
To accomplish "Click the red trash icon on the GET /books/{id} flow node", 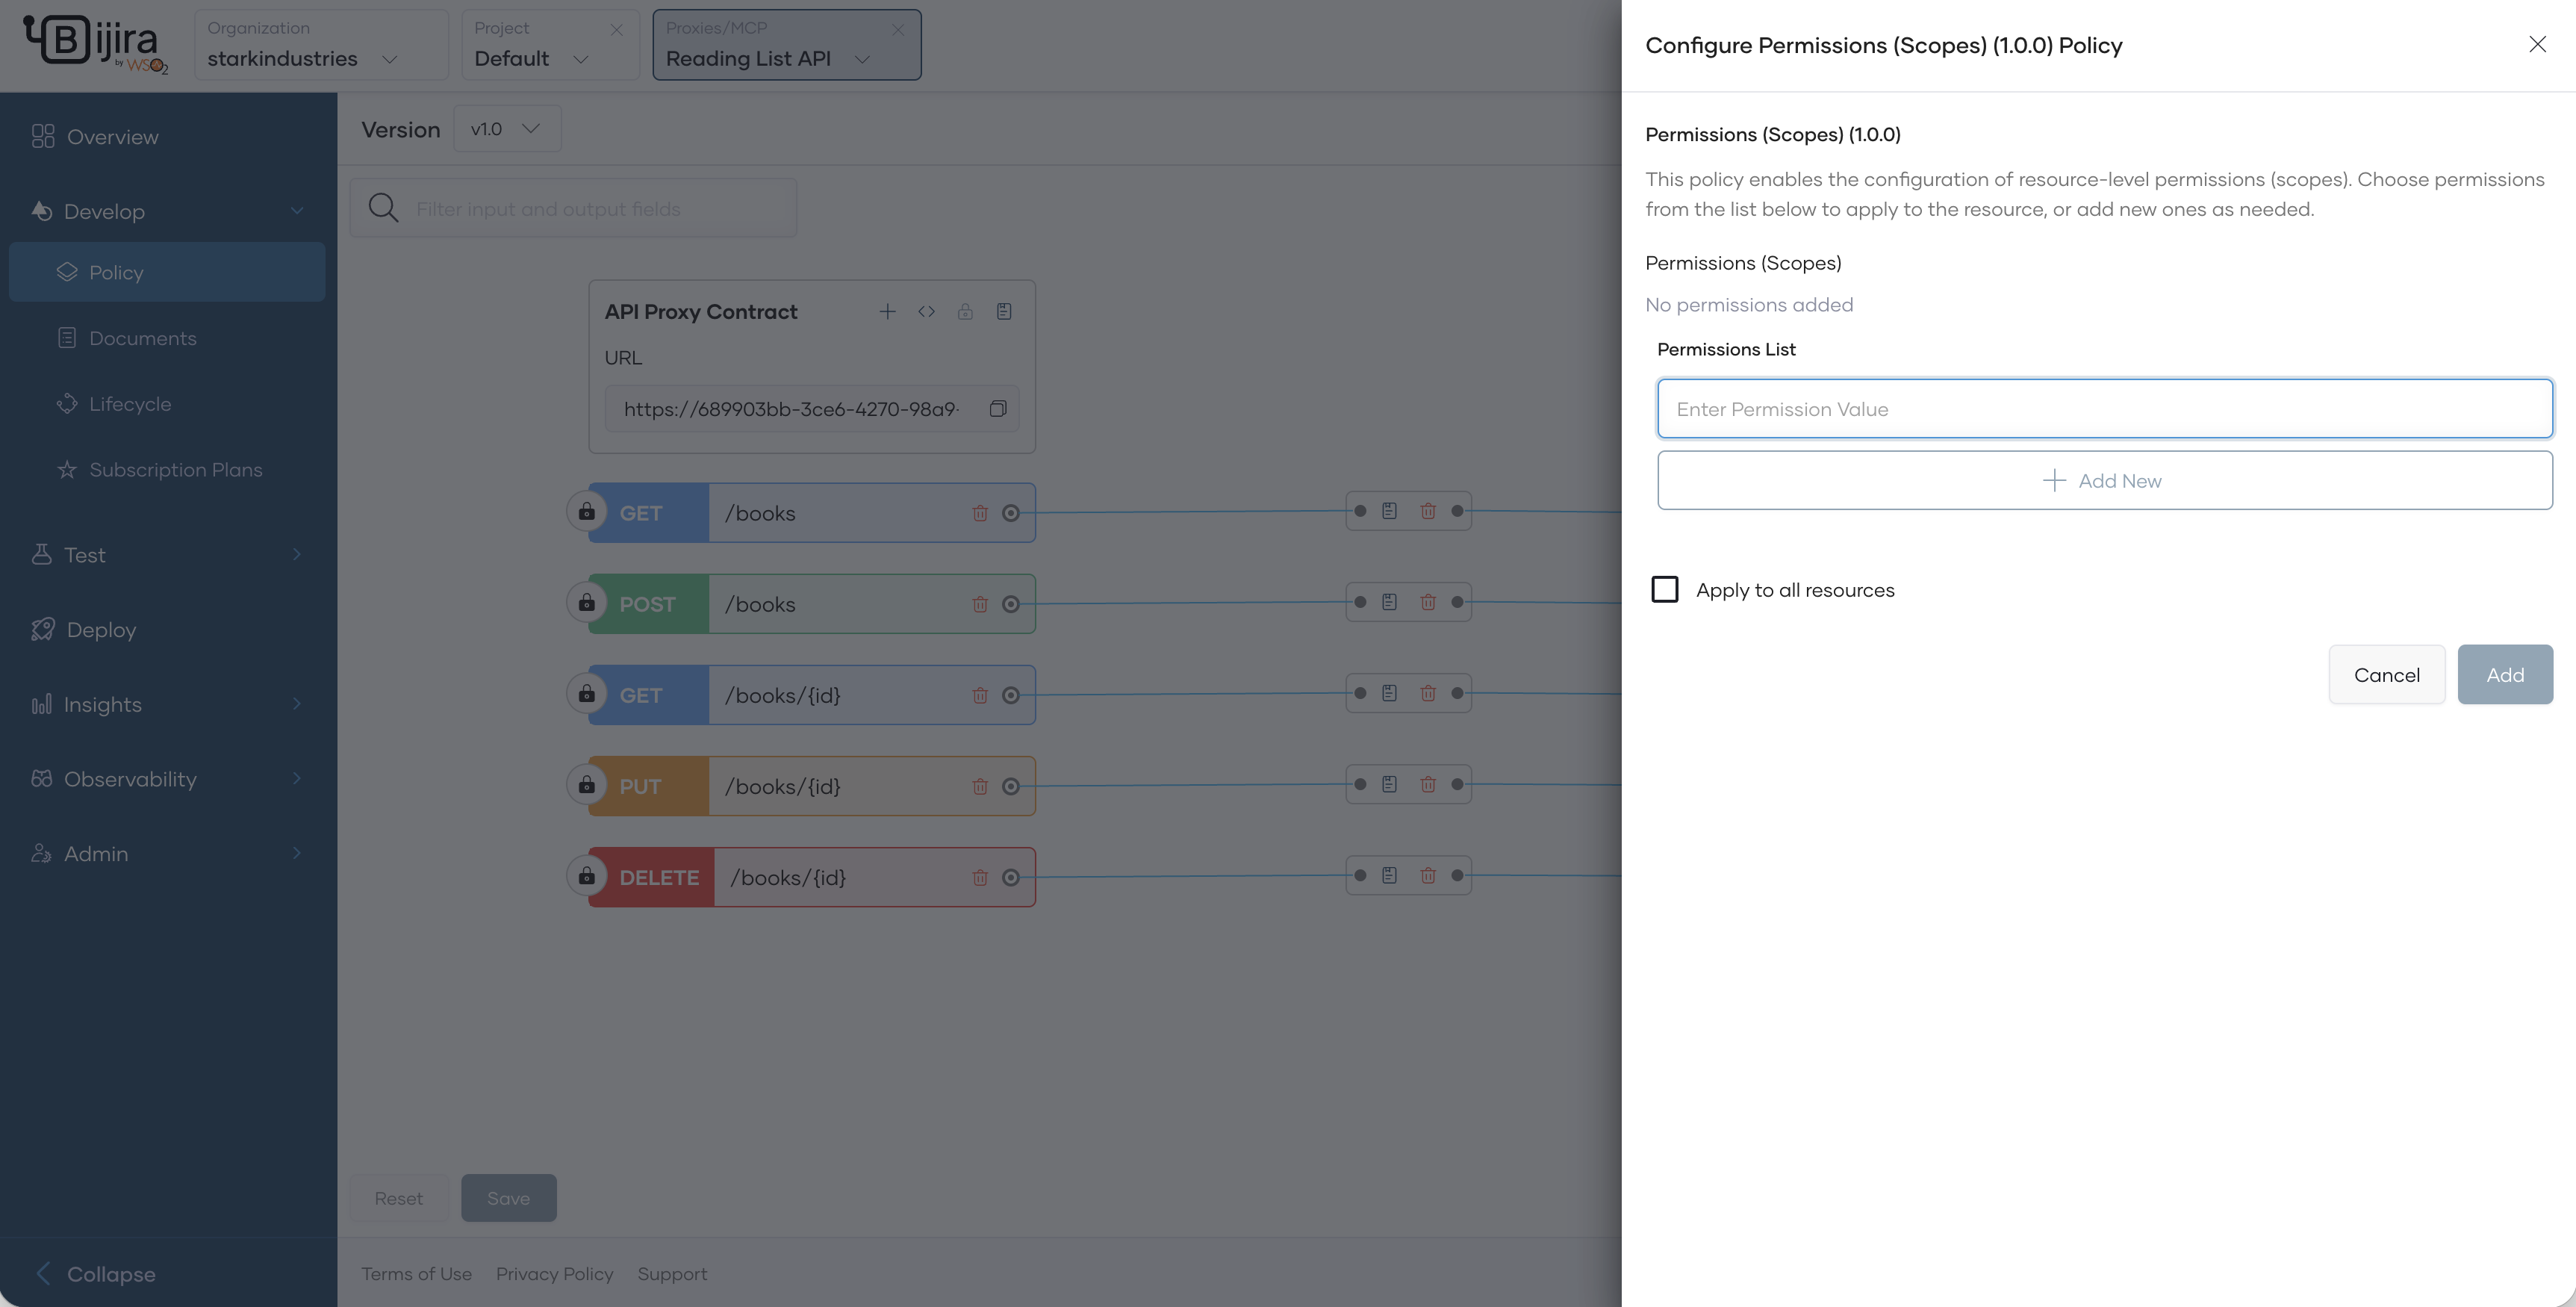I will coord(1428,693).
